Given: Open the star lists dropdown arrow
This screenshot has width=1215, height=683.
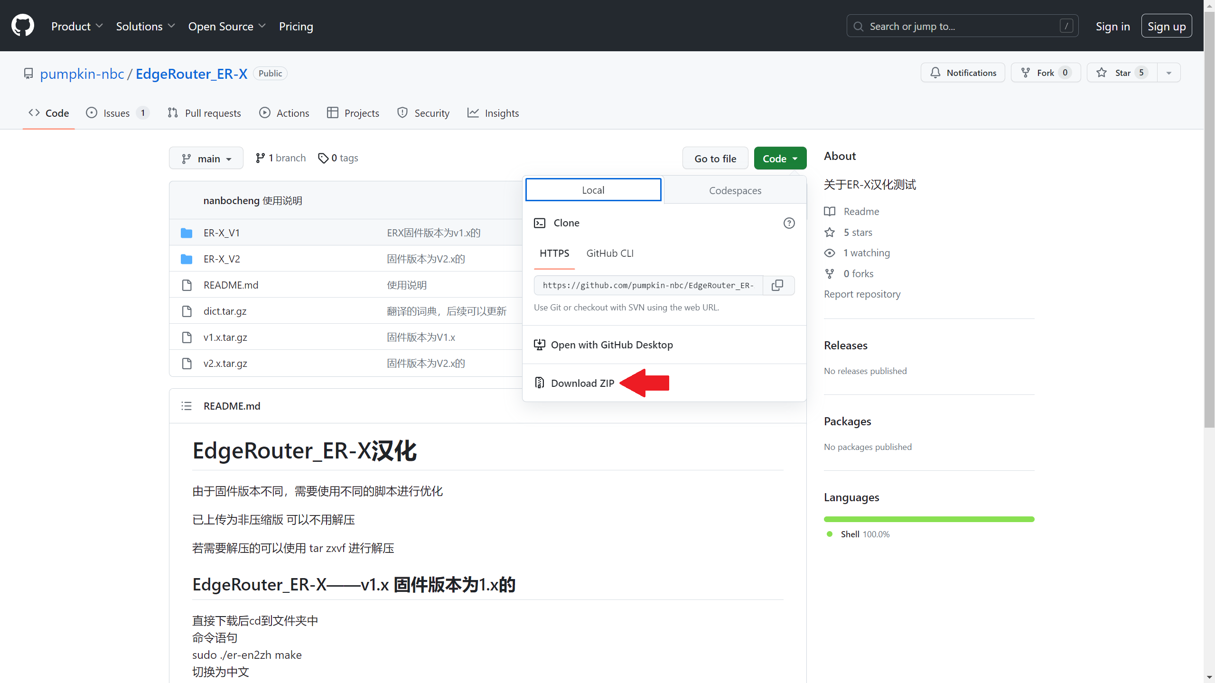Looking at the screenshot, I should [1169, 72].
